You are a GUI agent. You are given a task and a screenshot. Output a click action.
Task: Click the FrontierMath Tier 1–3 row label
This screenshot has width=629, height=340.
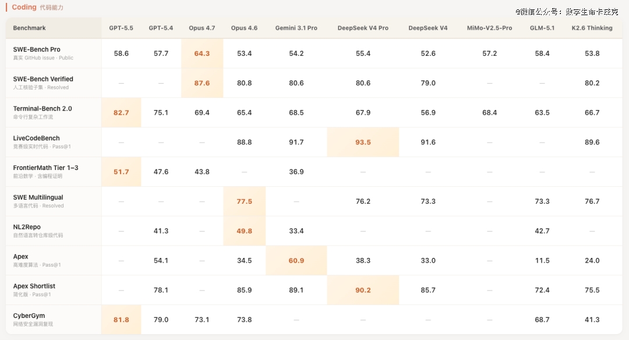pos(46,168)
